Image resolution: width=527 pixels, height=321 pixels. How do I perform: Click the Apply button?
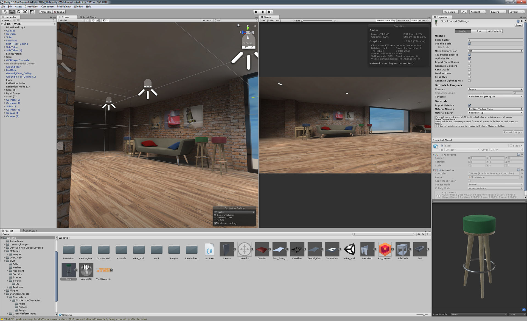518,132
